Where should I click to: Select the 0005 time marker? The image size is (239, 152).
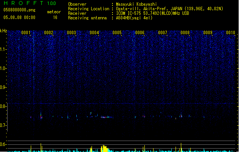click(117, 33)
